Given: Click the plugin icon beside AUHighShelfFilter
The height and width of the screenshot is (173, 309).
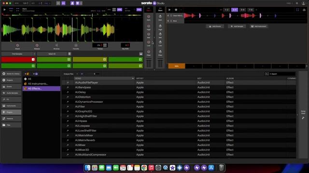Looking at the screenshot, I should [68, 116].
